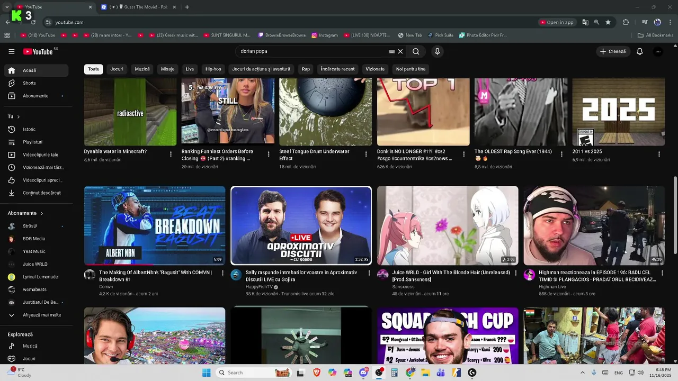Select the Hip-hop filter chip
The image size is (678, 381).
(213, 69)
